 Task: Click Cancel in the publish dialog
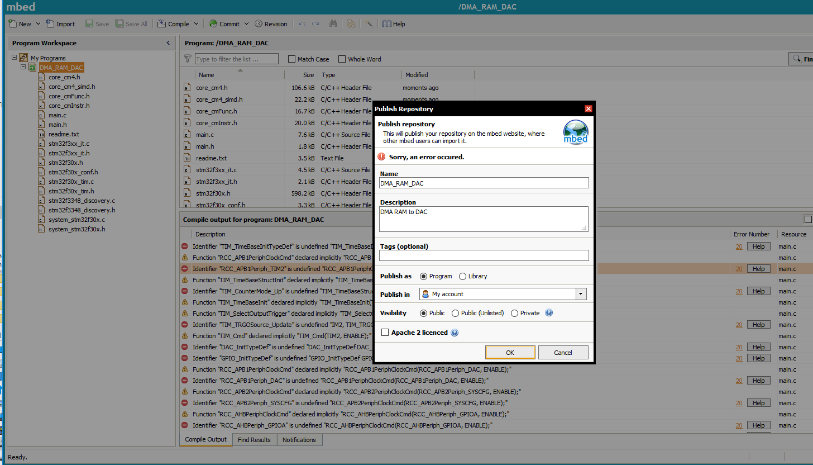[563, 352]
